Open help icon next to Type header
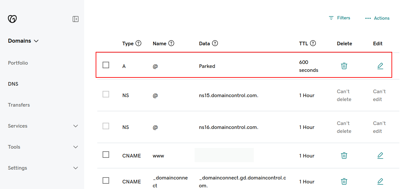This screenshot has height=189, width=403. (x=138, y=43)
